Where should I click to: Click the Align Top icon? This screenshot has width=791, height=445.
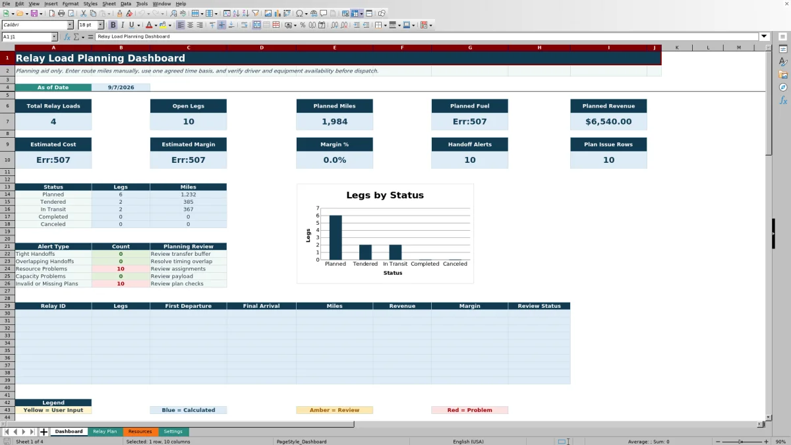click(x=212, y=25)
